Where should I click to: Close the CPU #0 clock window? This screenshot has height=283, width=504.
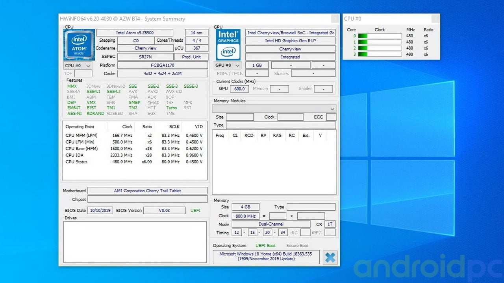click(435, 18)
